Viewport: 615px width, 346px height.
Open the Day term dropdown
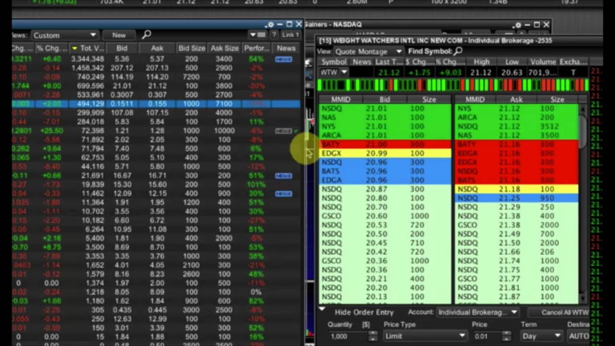tap(541, 336)
